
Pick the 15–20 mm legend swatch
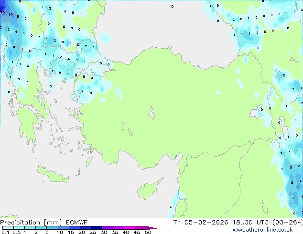click(x=75, y=228)
